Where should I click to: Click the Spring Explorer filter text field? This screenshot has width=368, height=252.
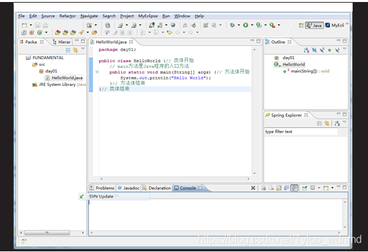301,131
